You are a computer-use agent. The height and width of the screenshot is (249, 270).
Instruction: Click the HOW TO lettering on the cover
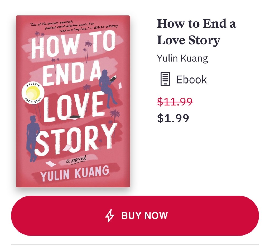(73, 45)
